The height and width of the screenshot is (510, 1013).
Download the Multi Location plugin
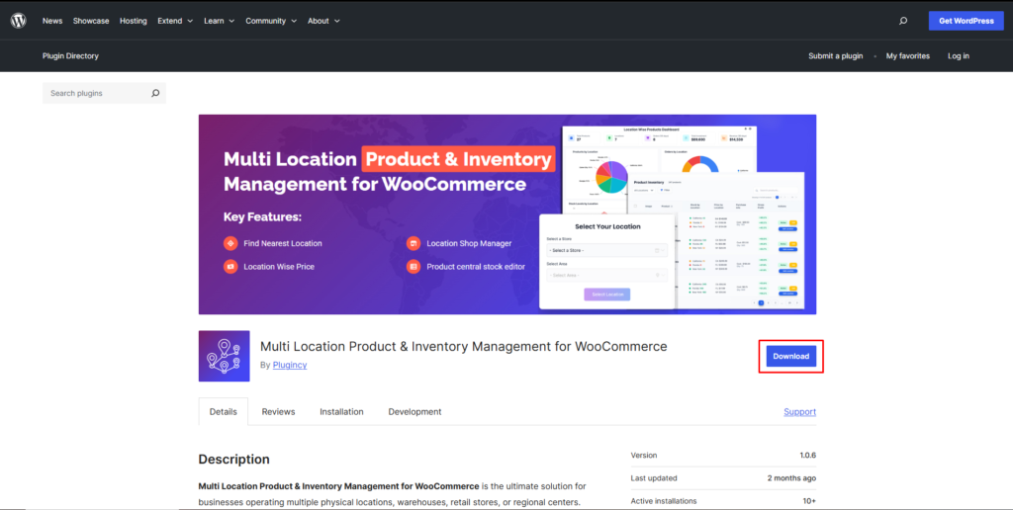tap(790, 356)
